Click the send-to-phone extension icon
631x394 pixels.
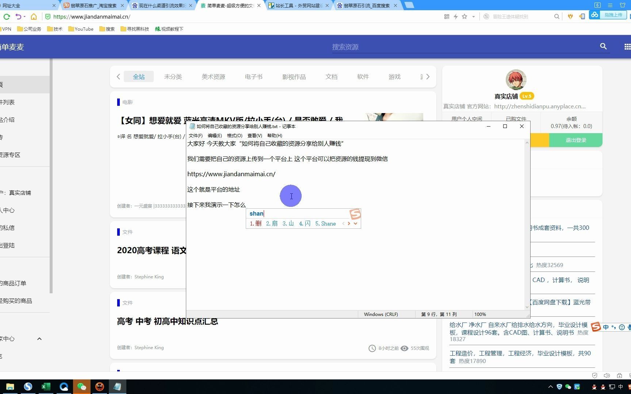click(x=582, y=16)
